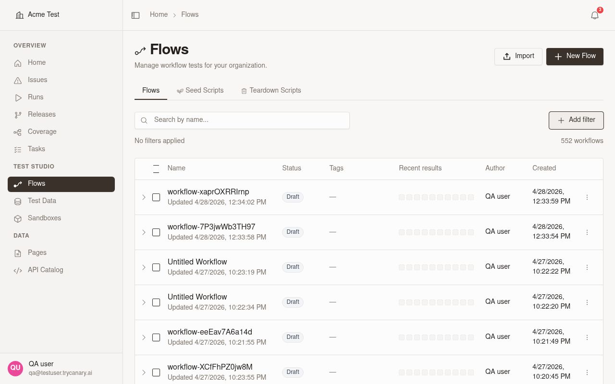Viewport: 615px width, 384px height.
Task: Click the Pages document icon
Action: coord(18,253)
